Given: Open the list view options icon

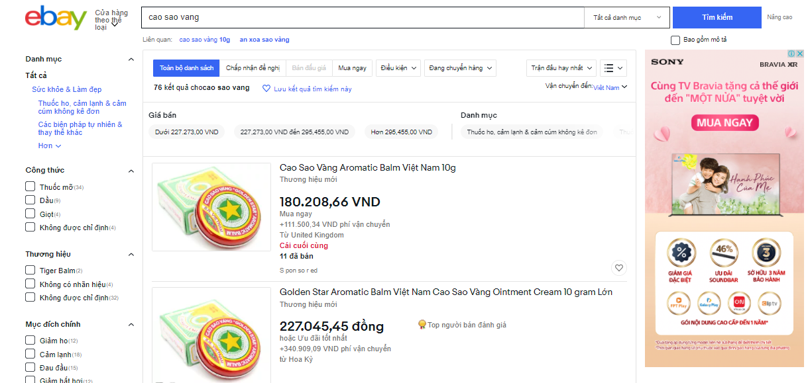Looking at the screenshot, I should coord(612,68).
